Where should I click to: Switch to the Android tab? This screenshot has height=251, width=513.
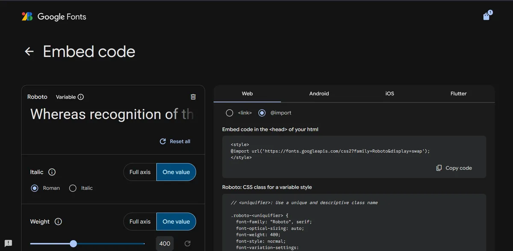319,93
